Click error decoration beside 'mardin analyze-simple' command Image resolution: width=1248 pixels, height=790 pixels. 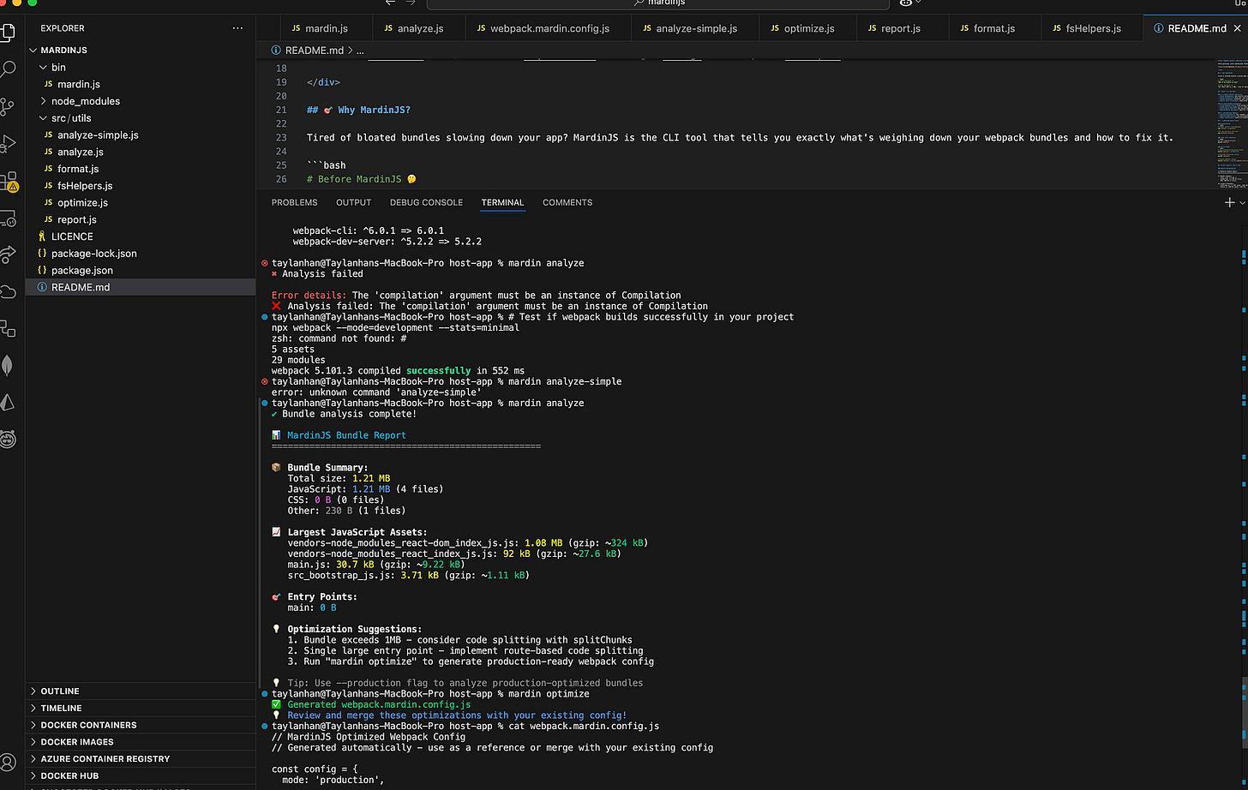point(265,381)
